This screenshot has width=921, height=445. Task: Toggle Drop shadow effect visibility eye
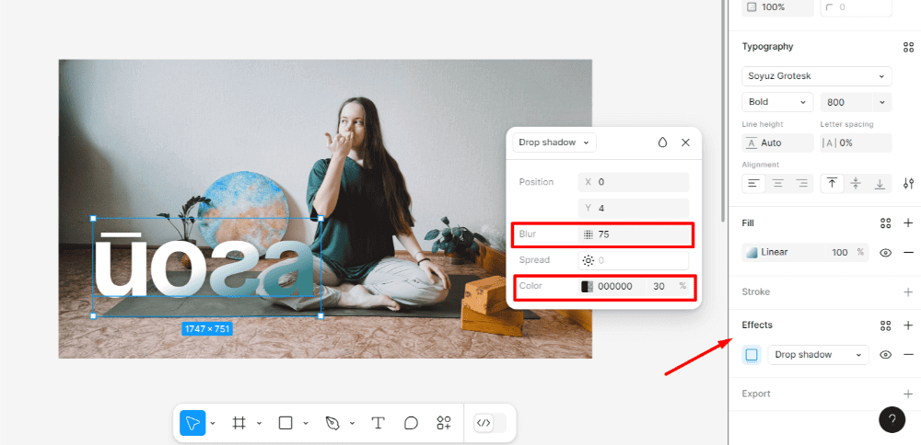886,355
